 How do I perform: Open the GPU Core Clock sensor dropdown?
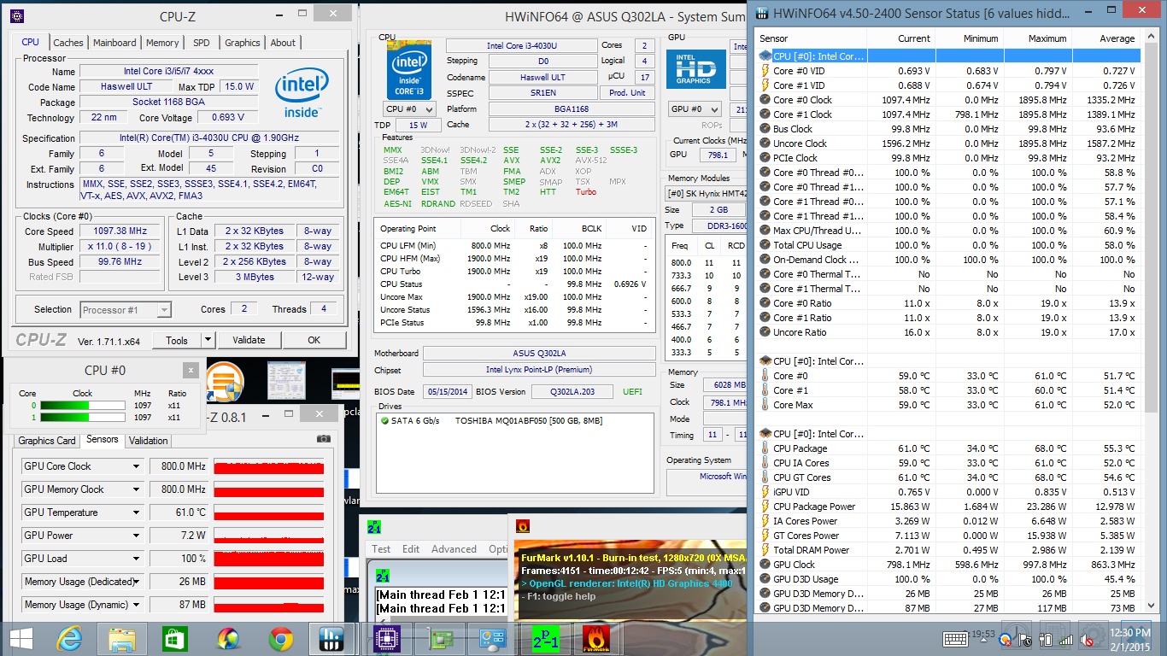(136, 466)
